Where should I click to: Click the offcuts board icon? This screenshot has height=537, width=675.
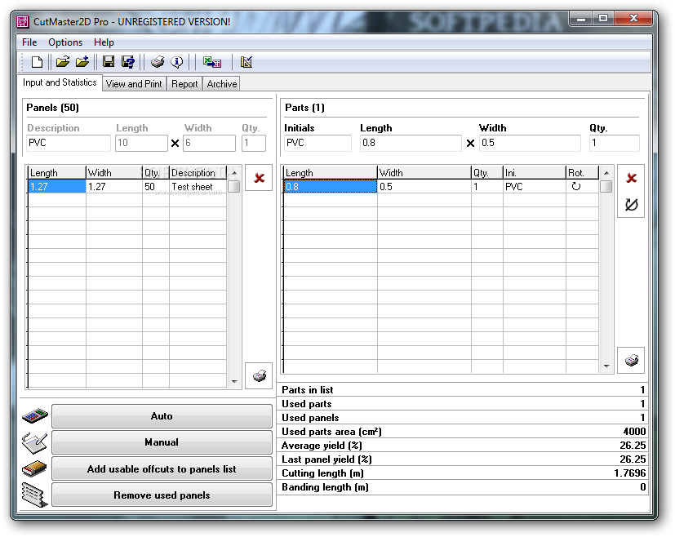click(34, 468)
